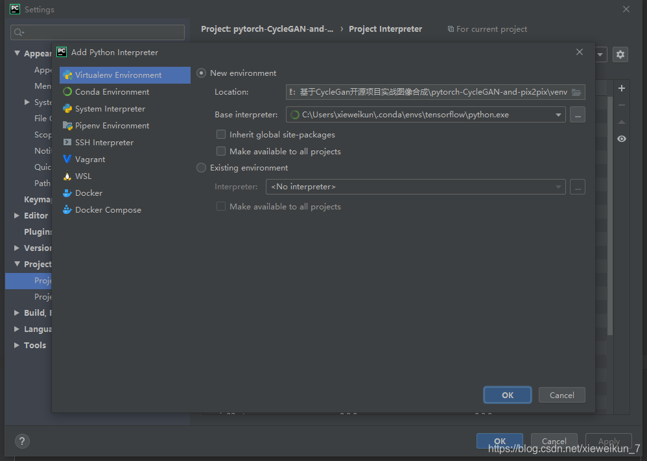Collapse the Appearance tree section
647x461 pixels.
pyautogui.click(x=17, y=53)
